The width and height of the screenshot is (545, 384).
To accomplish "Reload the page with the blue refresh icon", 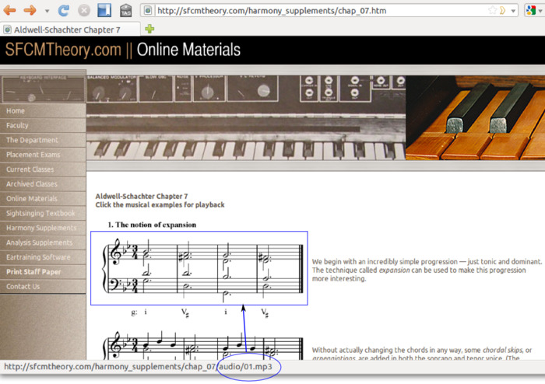I will (64, 10).
